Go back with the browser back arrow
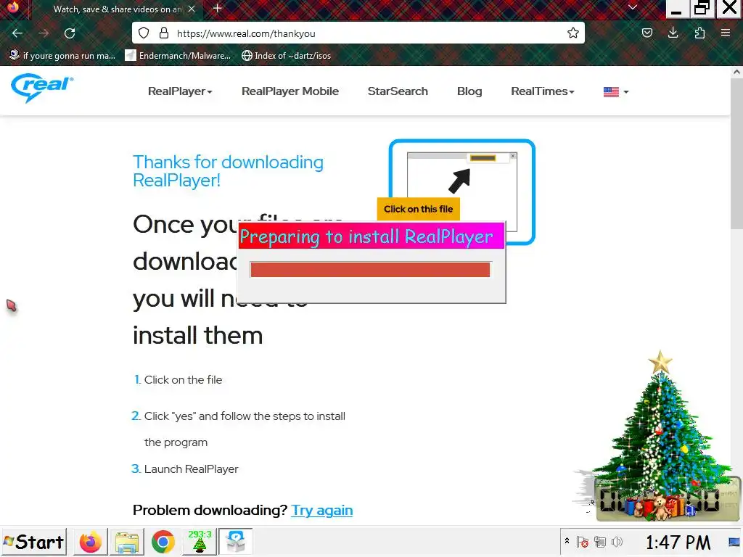The height and width of the screenshot is (557, 743). [17, 33]
